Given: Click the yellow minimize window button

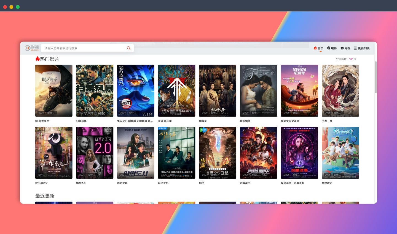Looking at the screenshot, I should click(x=11, y=7).
